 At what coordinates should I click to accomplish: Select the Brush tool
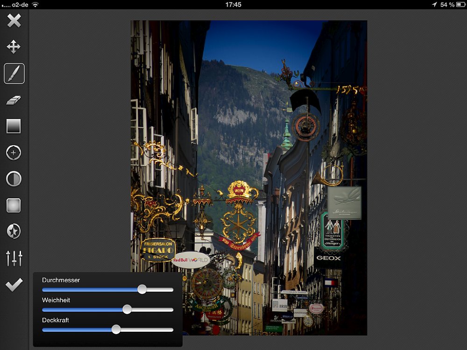point(14,74)
